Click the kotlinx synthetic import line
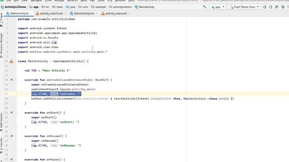The image size is (289, 162). [x=62, y=52]
